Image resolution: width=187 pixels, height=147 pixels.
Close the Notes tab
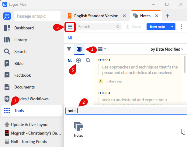[157, 16]
